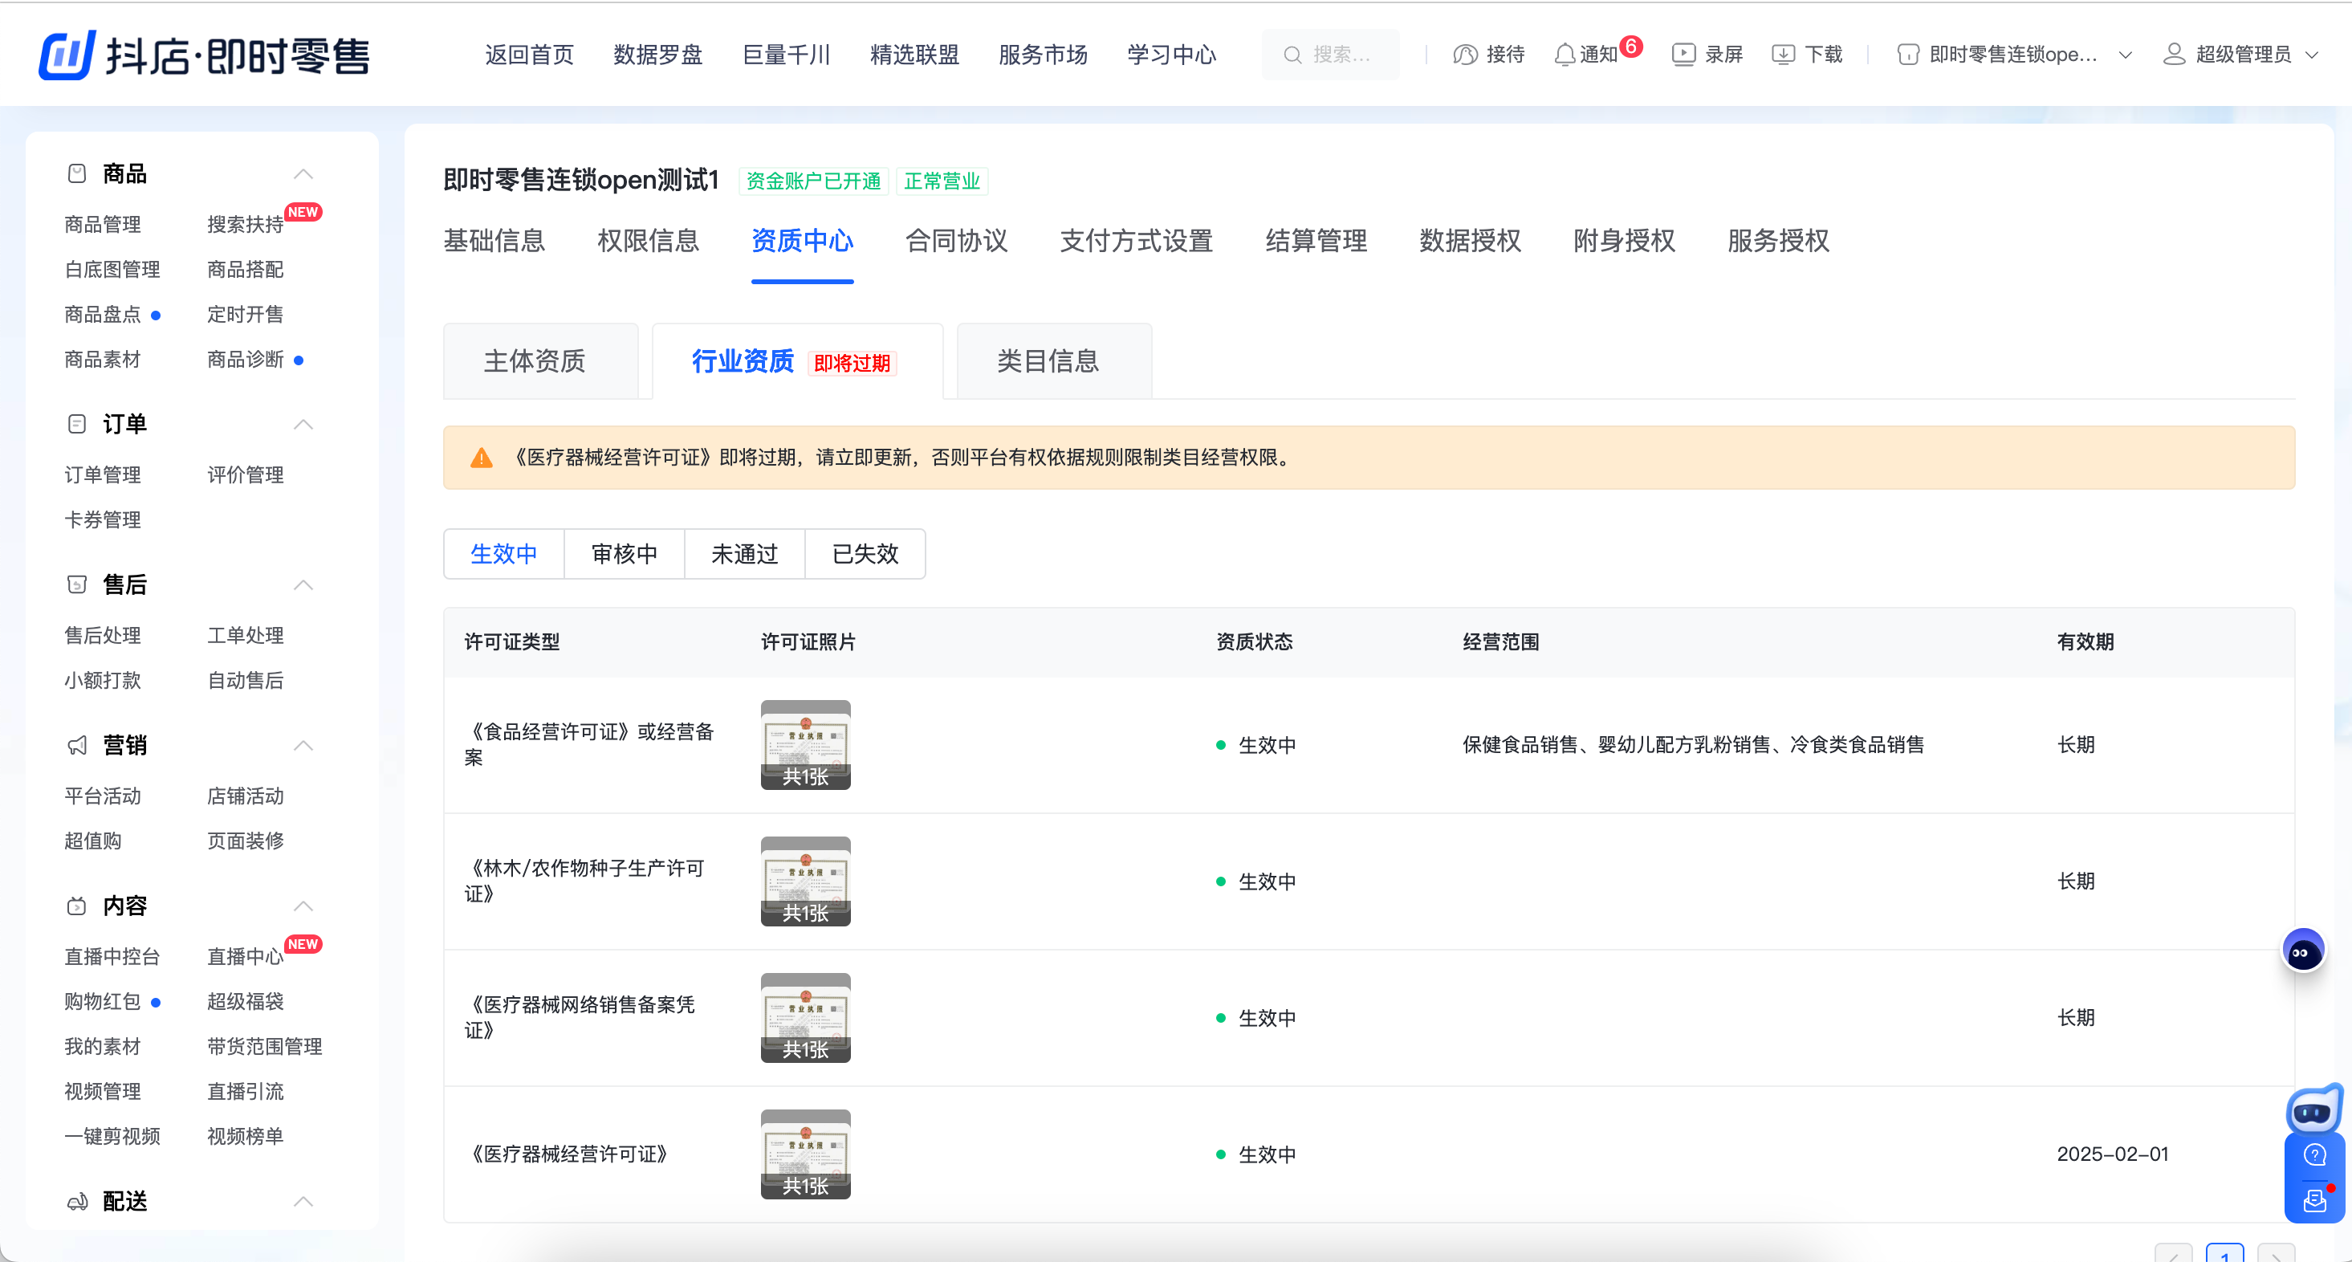This screenshot has width=2352, height=1262.
Task: Open 订单管理 in the sidebar
Action: pyautogui.click(x=102, y=474)
